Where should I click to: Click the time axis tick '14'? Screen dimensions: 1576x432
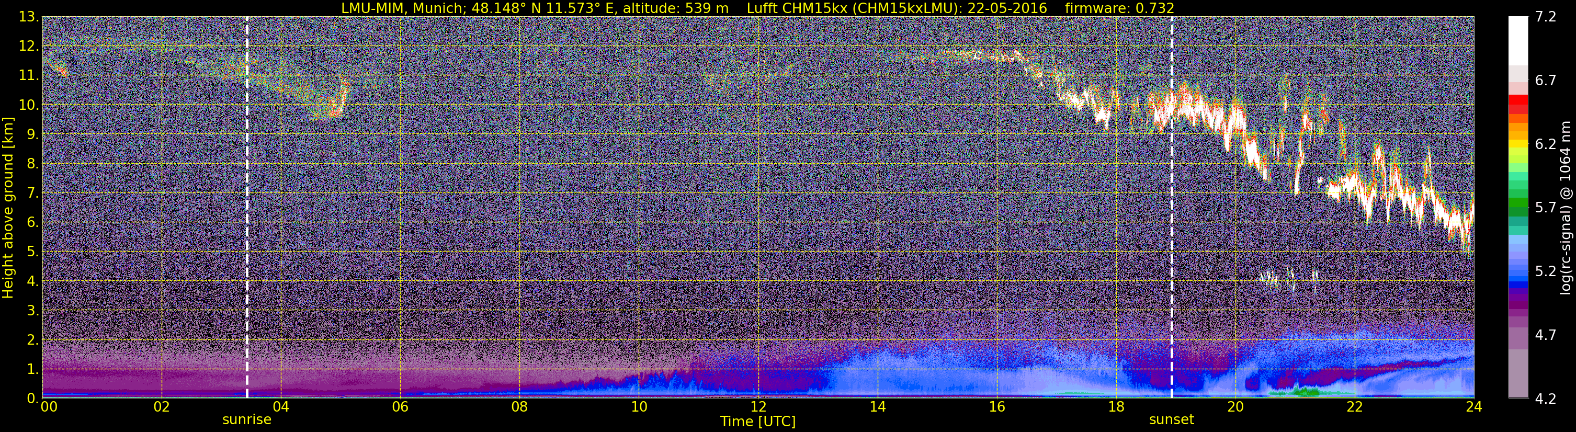coord(877,407)
